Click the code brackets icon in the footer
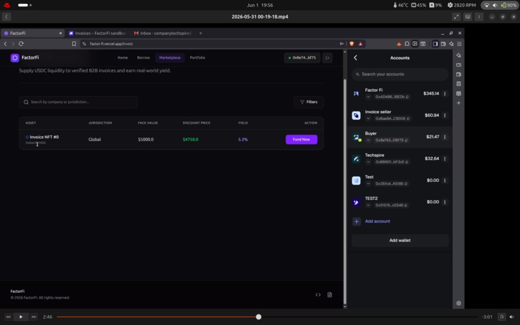Viewport: 520px width, 325px height. pyautogui.click(x=318, y=295)
